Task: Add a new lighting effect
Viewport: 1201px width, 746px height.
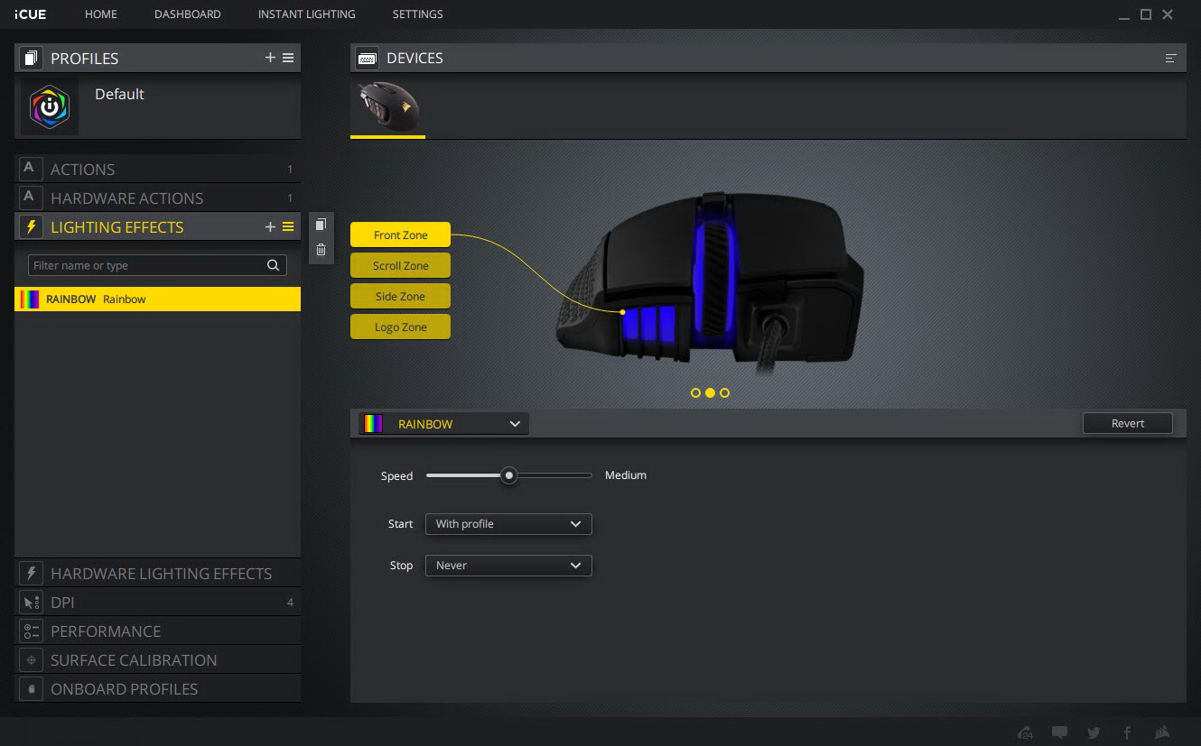Action: point(270,226)
